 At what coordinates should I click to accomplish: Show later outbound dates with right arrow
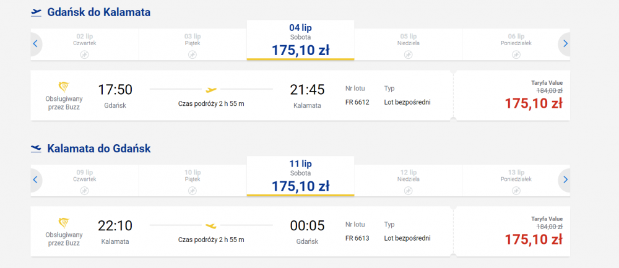point(565,44)
